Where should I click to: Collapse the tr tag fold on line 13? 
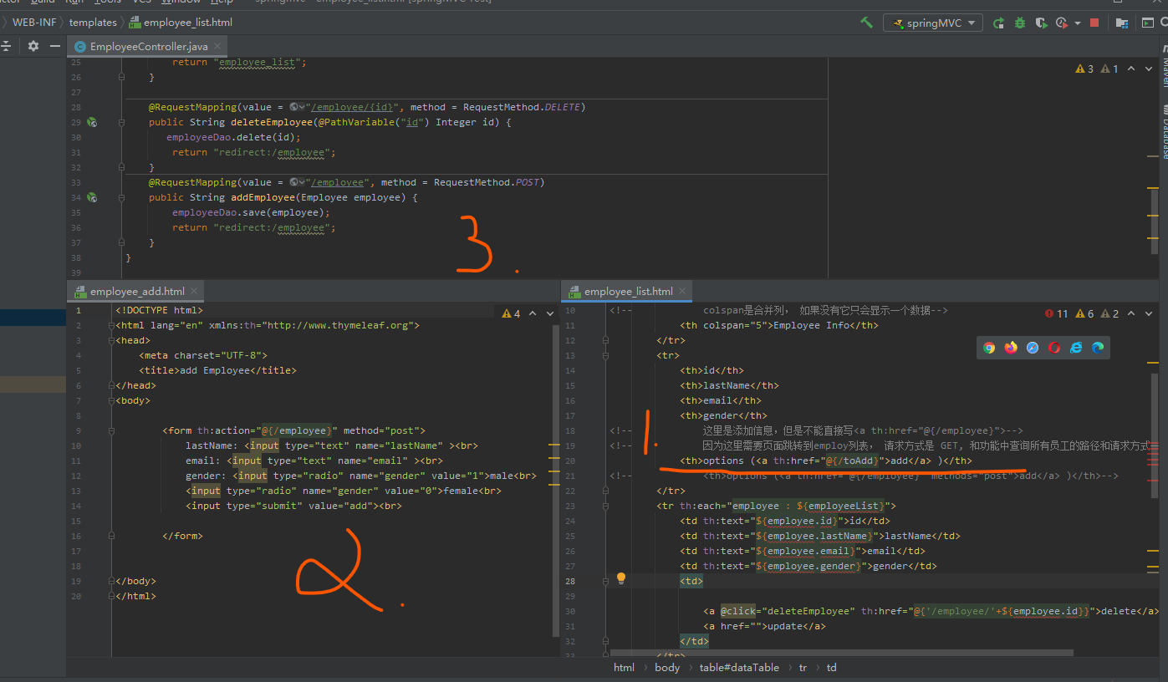tap(605, 355)
